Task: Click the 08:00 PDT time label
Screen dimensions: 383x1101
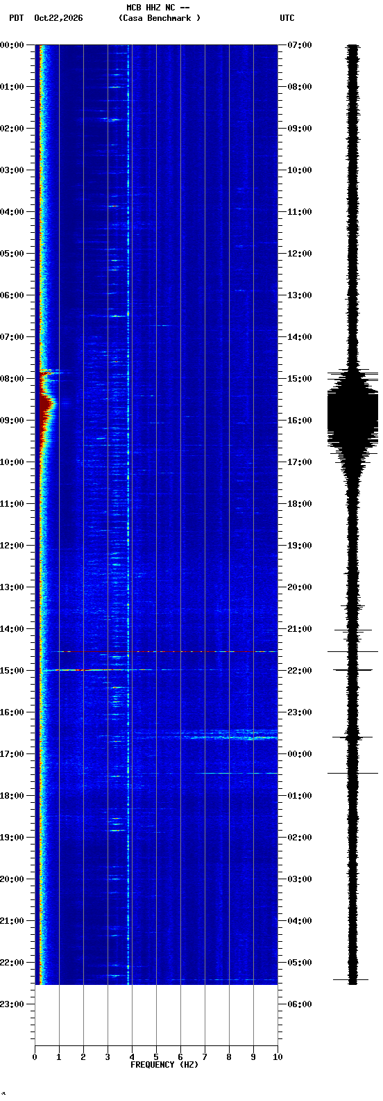Action: tap(12, 379)
